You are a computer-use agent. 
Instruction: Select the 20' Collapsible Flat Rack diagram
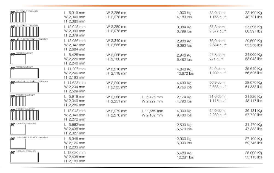[x=18, y=144]
